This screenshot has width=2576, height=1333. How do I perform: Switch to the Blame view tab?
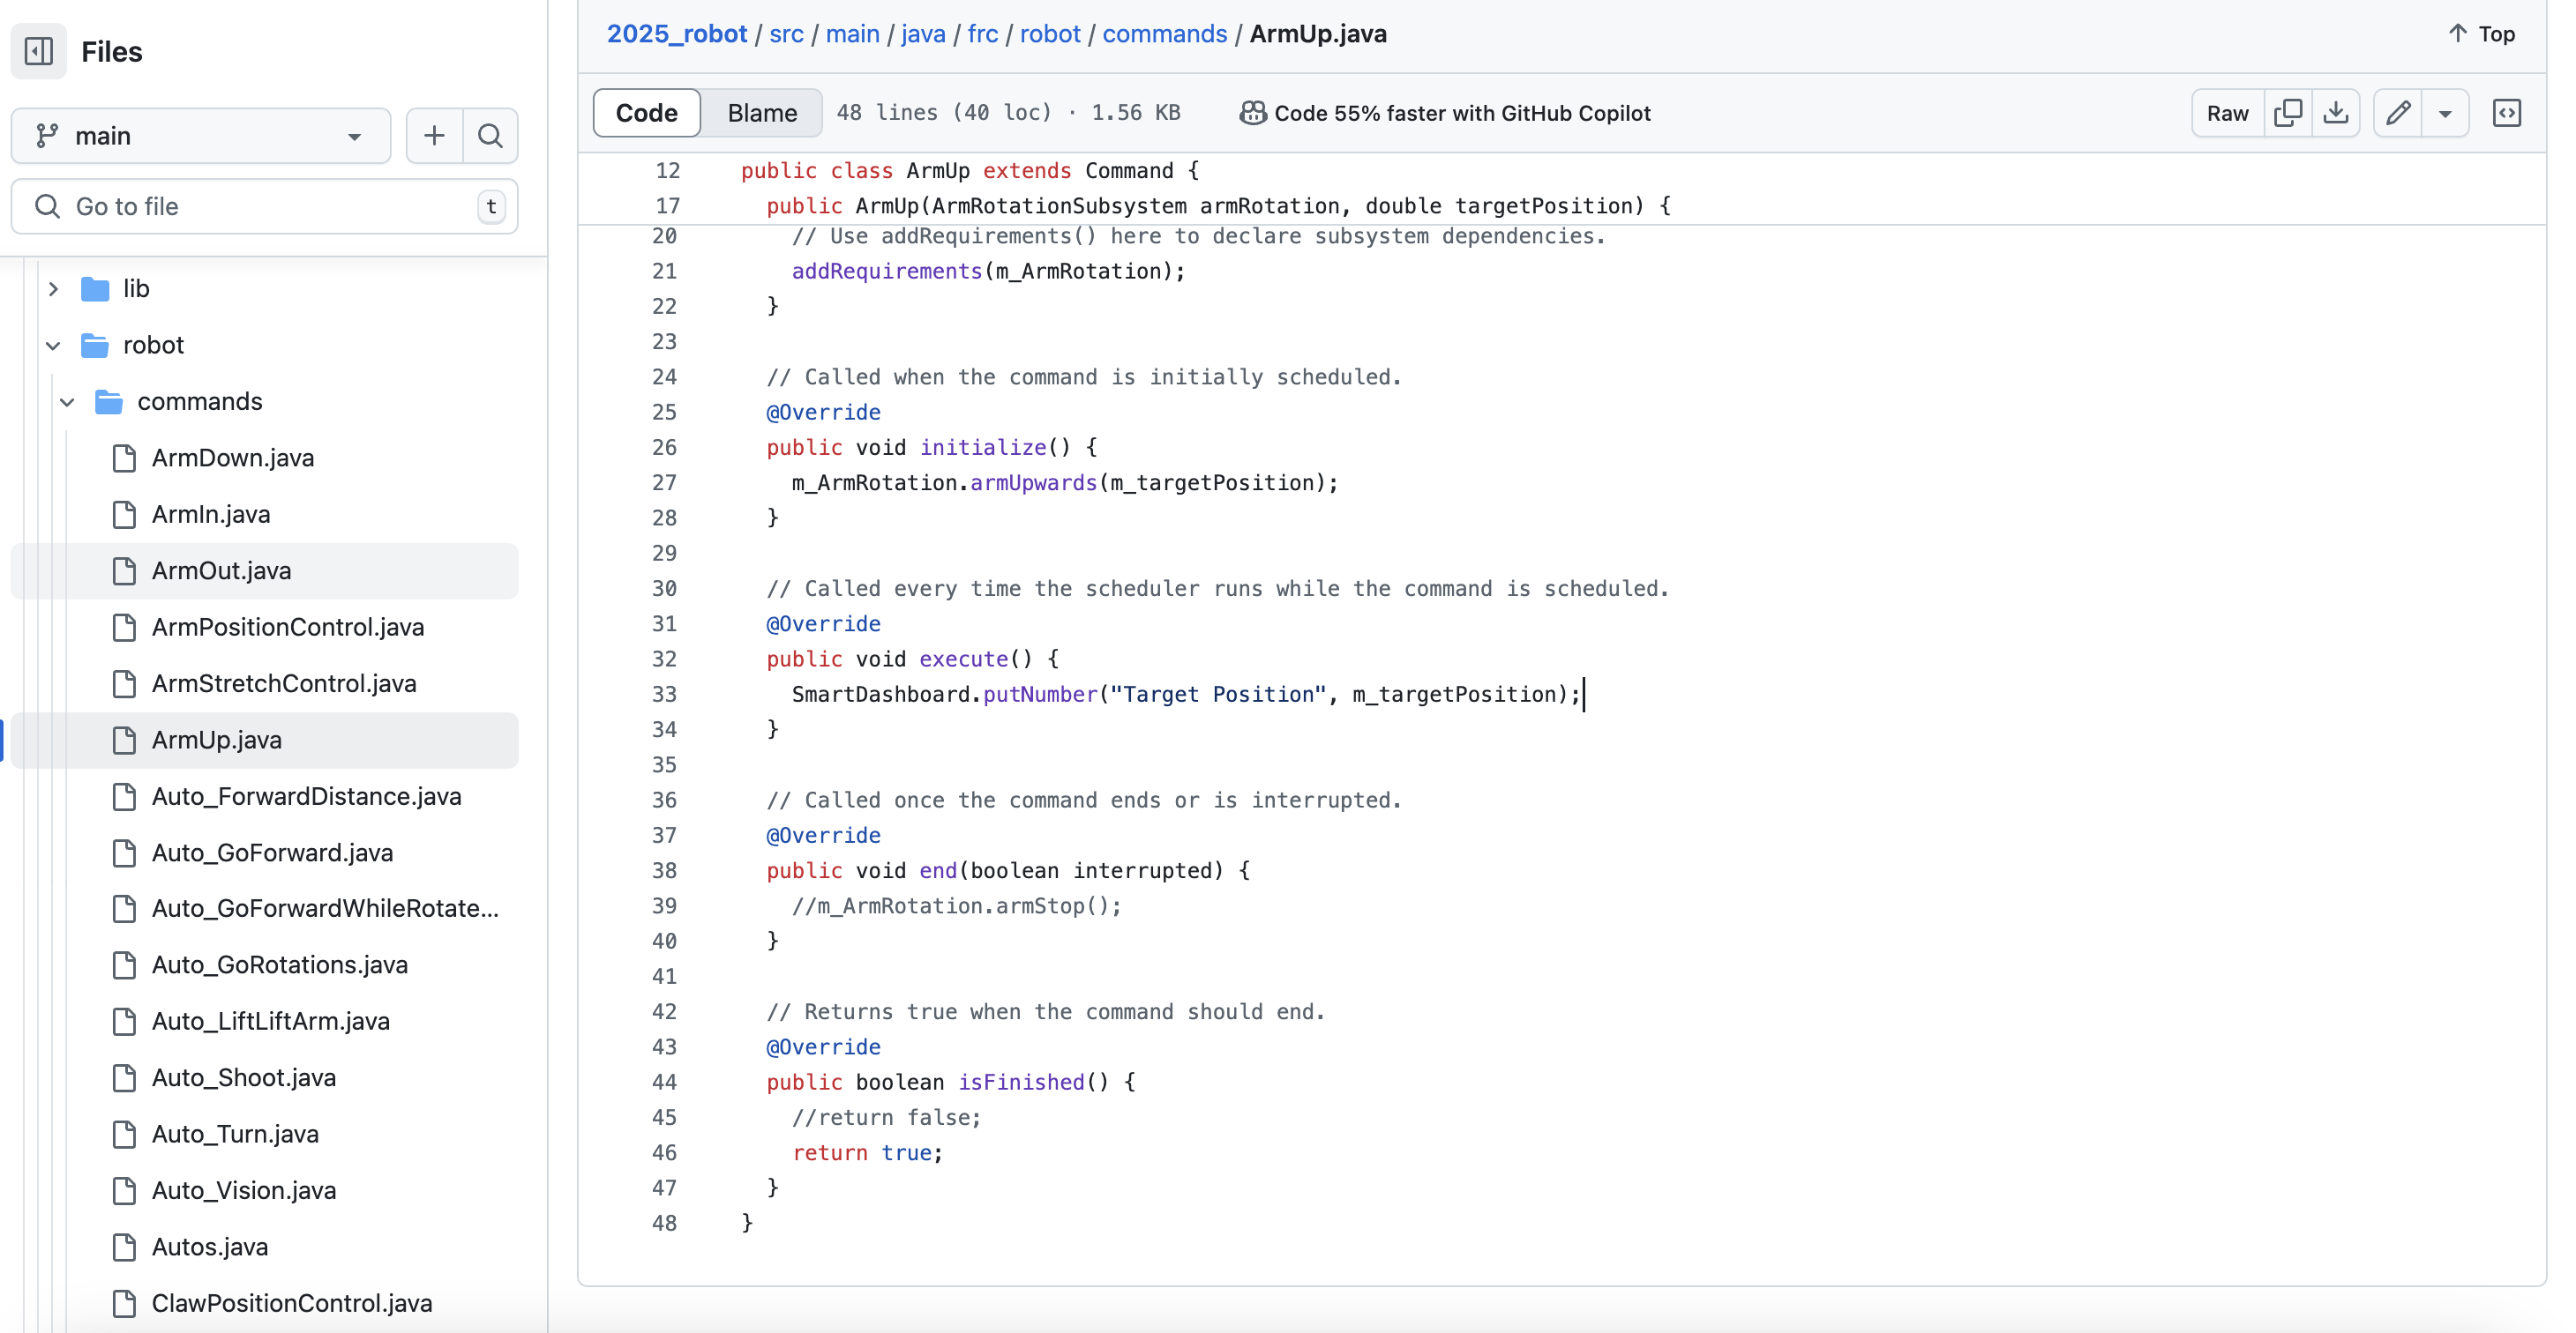click(x=762, y=113)
